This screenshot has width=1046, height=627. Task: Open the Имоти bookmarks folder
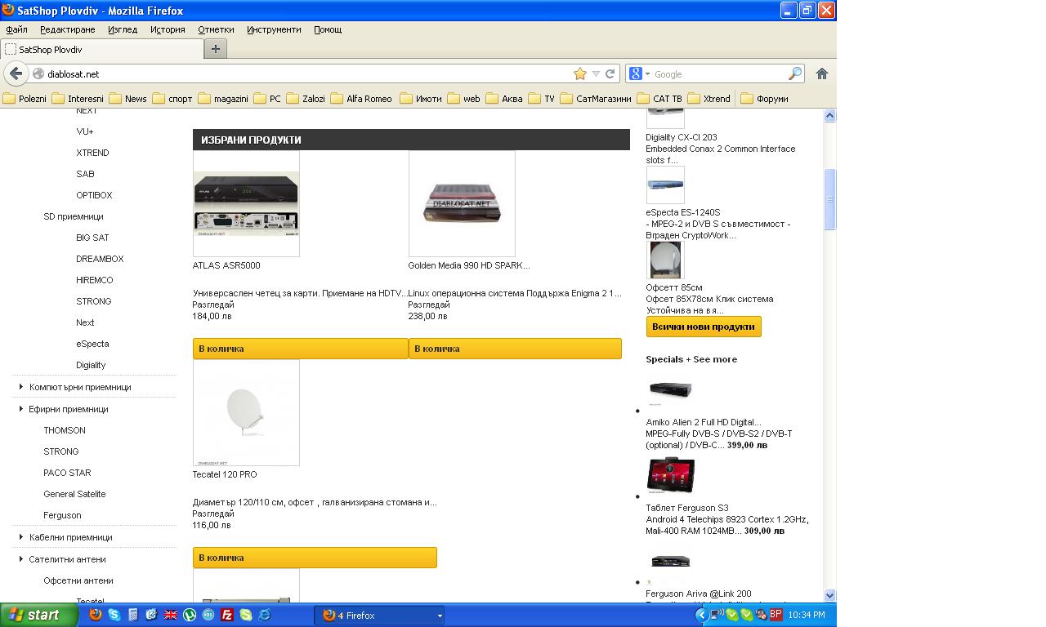click(x=421, y=99)
